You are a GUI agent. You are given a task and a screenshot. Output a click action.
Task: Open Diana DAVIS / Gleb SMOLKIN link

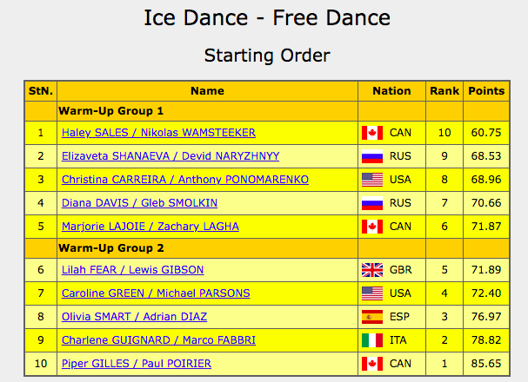point(139,203)
